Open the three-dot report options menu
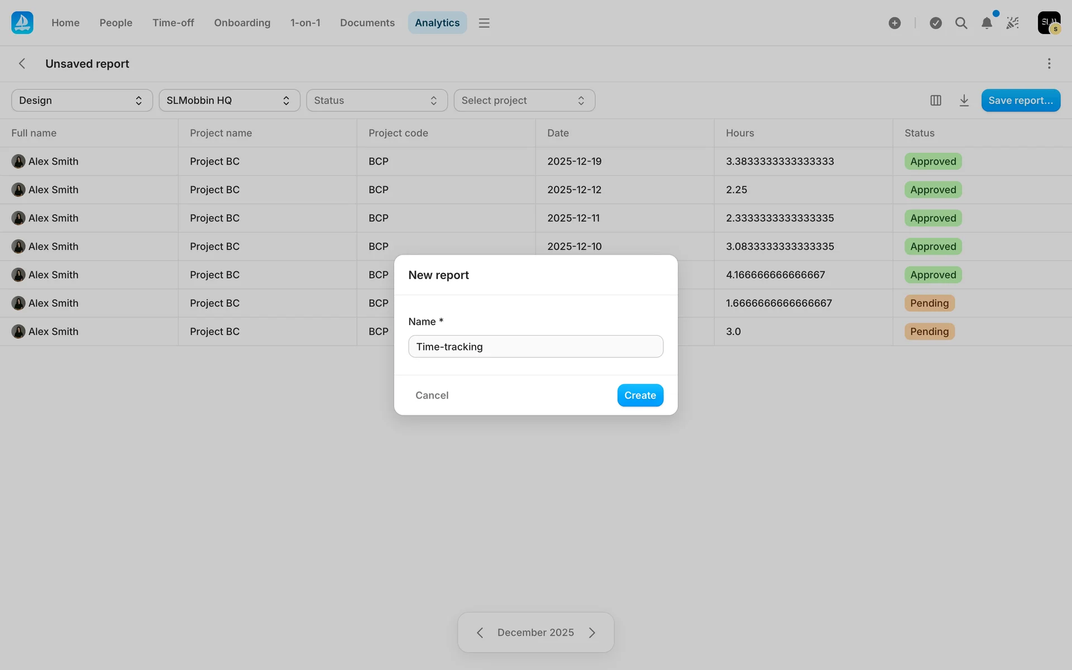Screen dimensions: 1072x670 pos(1049,64)
